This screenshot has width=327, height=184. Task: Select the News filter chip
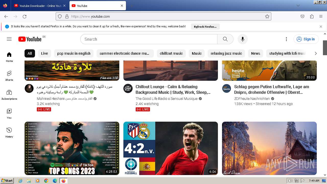point(255,53)
